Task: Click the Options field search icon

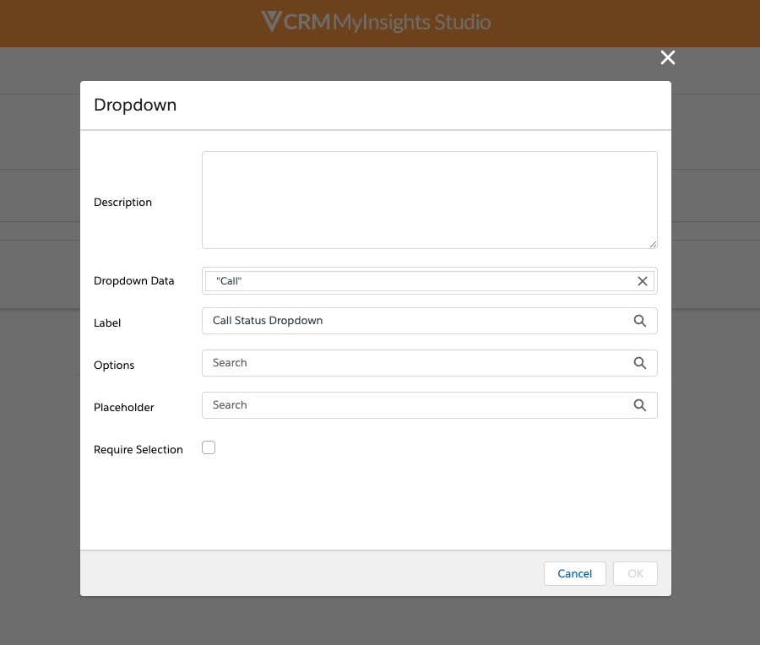Action: tap(640, 363)
